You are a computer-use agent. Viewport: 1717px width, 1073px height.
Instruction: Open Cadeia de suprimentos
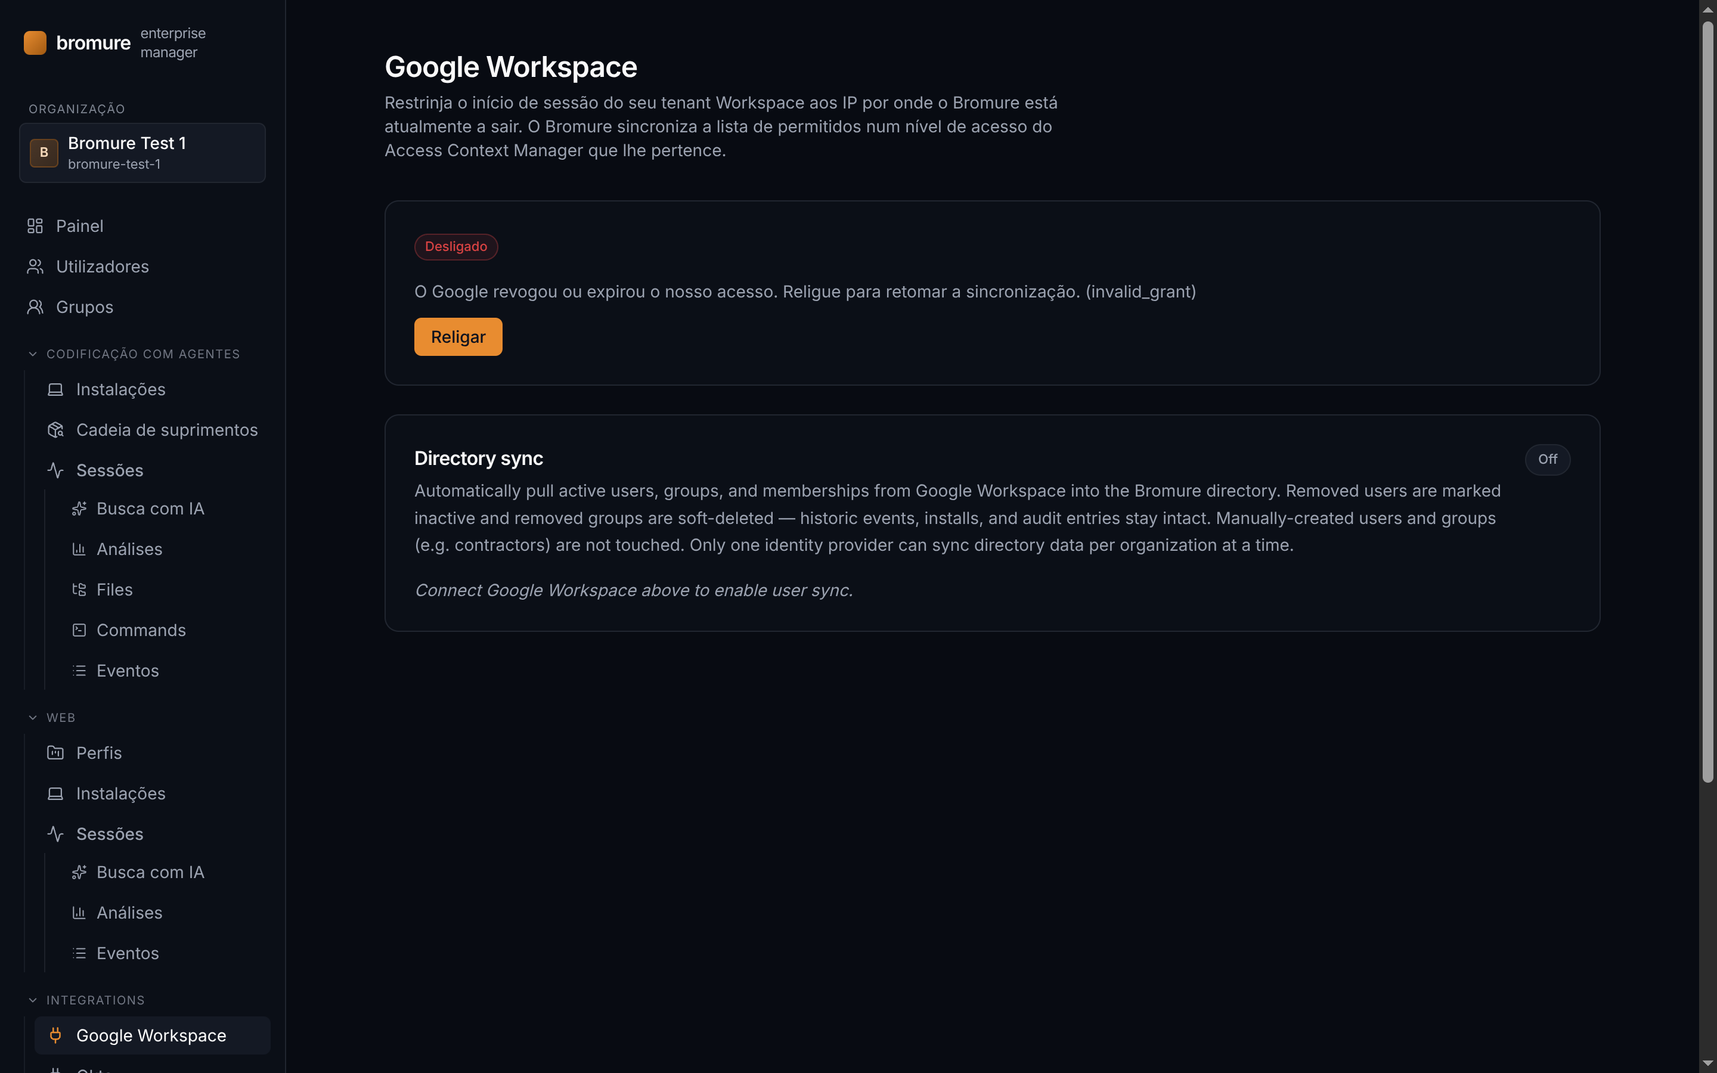153,429
